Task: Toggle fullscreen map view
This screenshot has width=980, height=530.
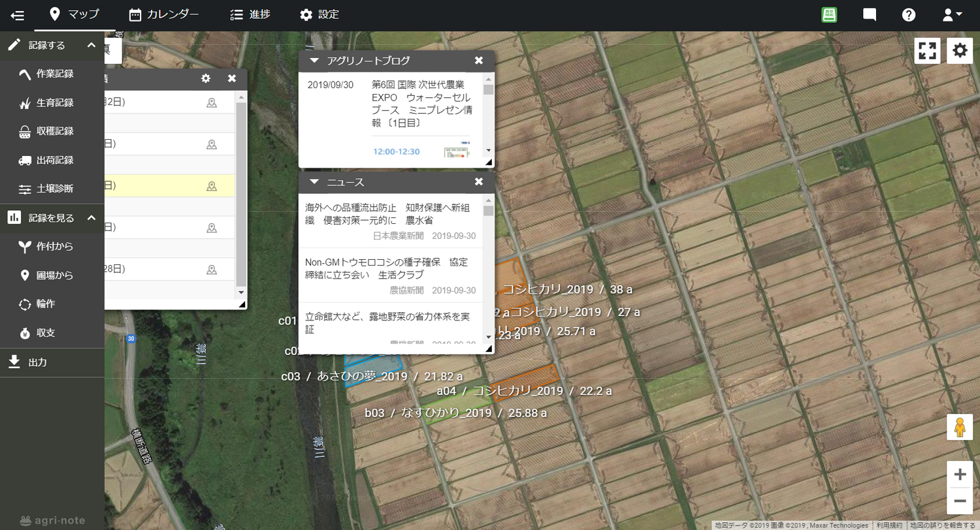Action: 928,51
